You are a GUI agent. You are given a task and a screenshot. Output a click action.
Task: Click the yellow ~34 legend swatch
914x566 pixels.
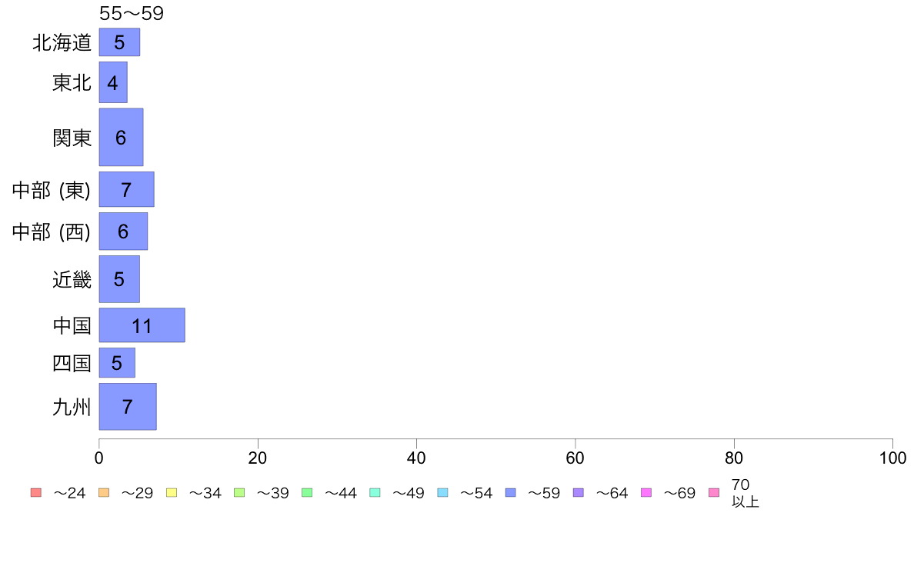click(x=172, y=492)
